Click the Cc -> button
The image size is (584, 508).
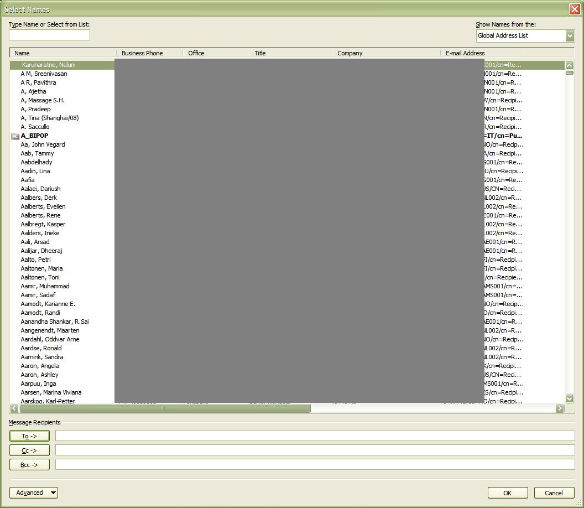coord(29,450)
